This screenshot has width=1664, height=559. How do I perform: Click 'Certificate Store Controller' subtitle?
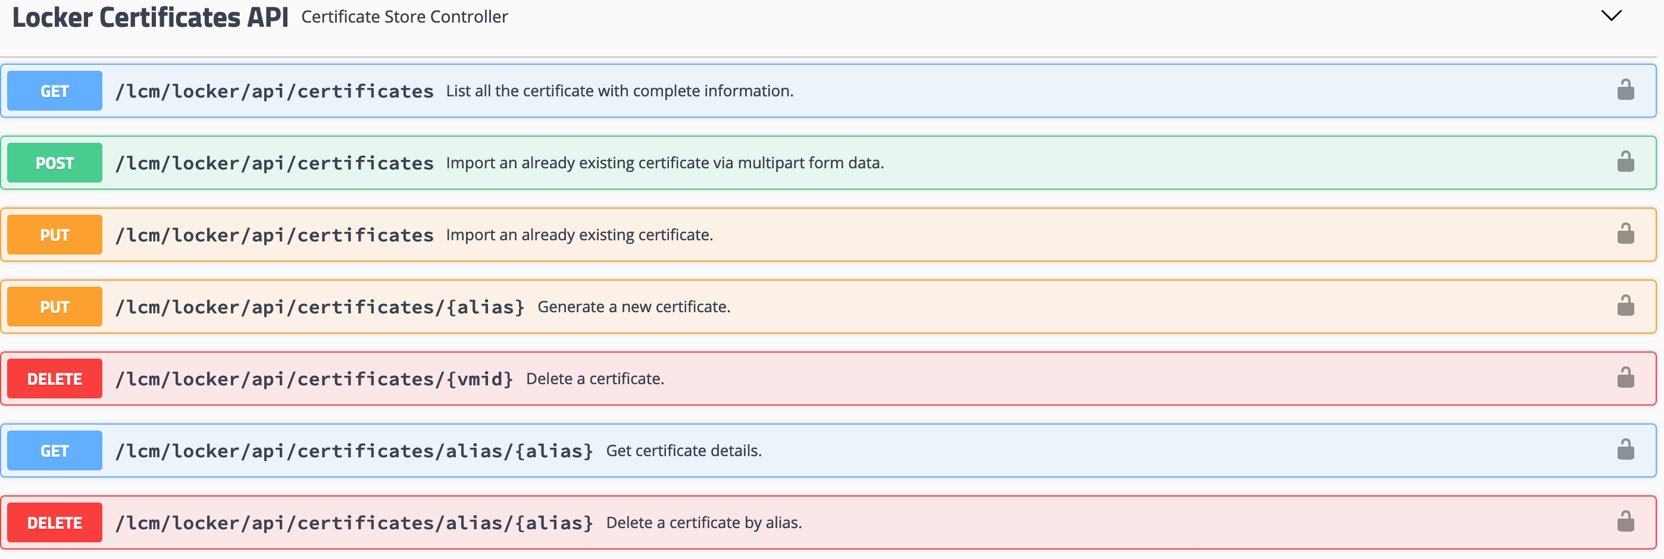(404, 17)
